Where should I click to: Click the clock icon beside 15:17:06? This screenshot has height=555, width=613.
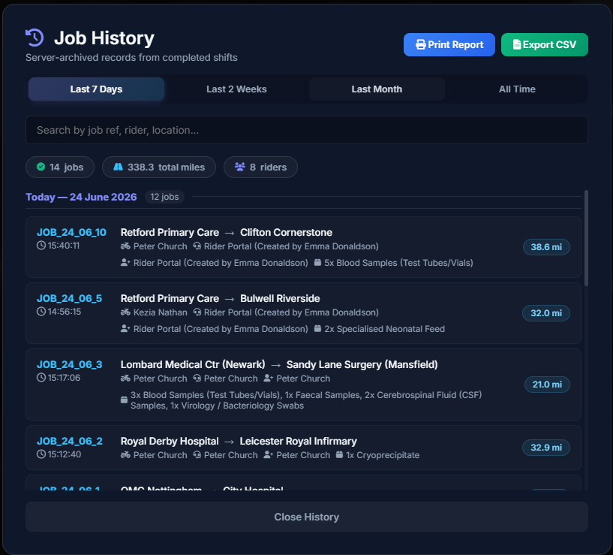tap(41, 378)
